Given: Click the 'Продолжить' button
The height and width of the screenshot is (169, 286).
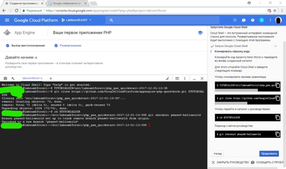Looking at the screenshot, I should coord(269,154).
